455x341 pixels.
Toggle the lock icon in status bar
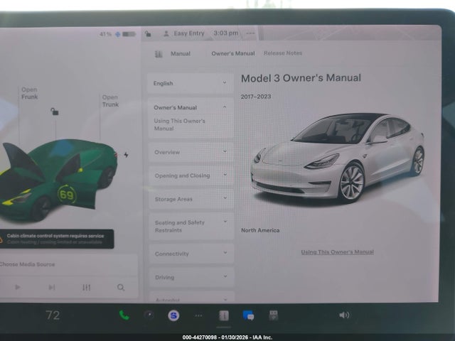pyautogui.click(x=146, y=33)
